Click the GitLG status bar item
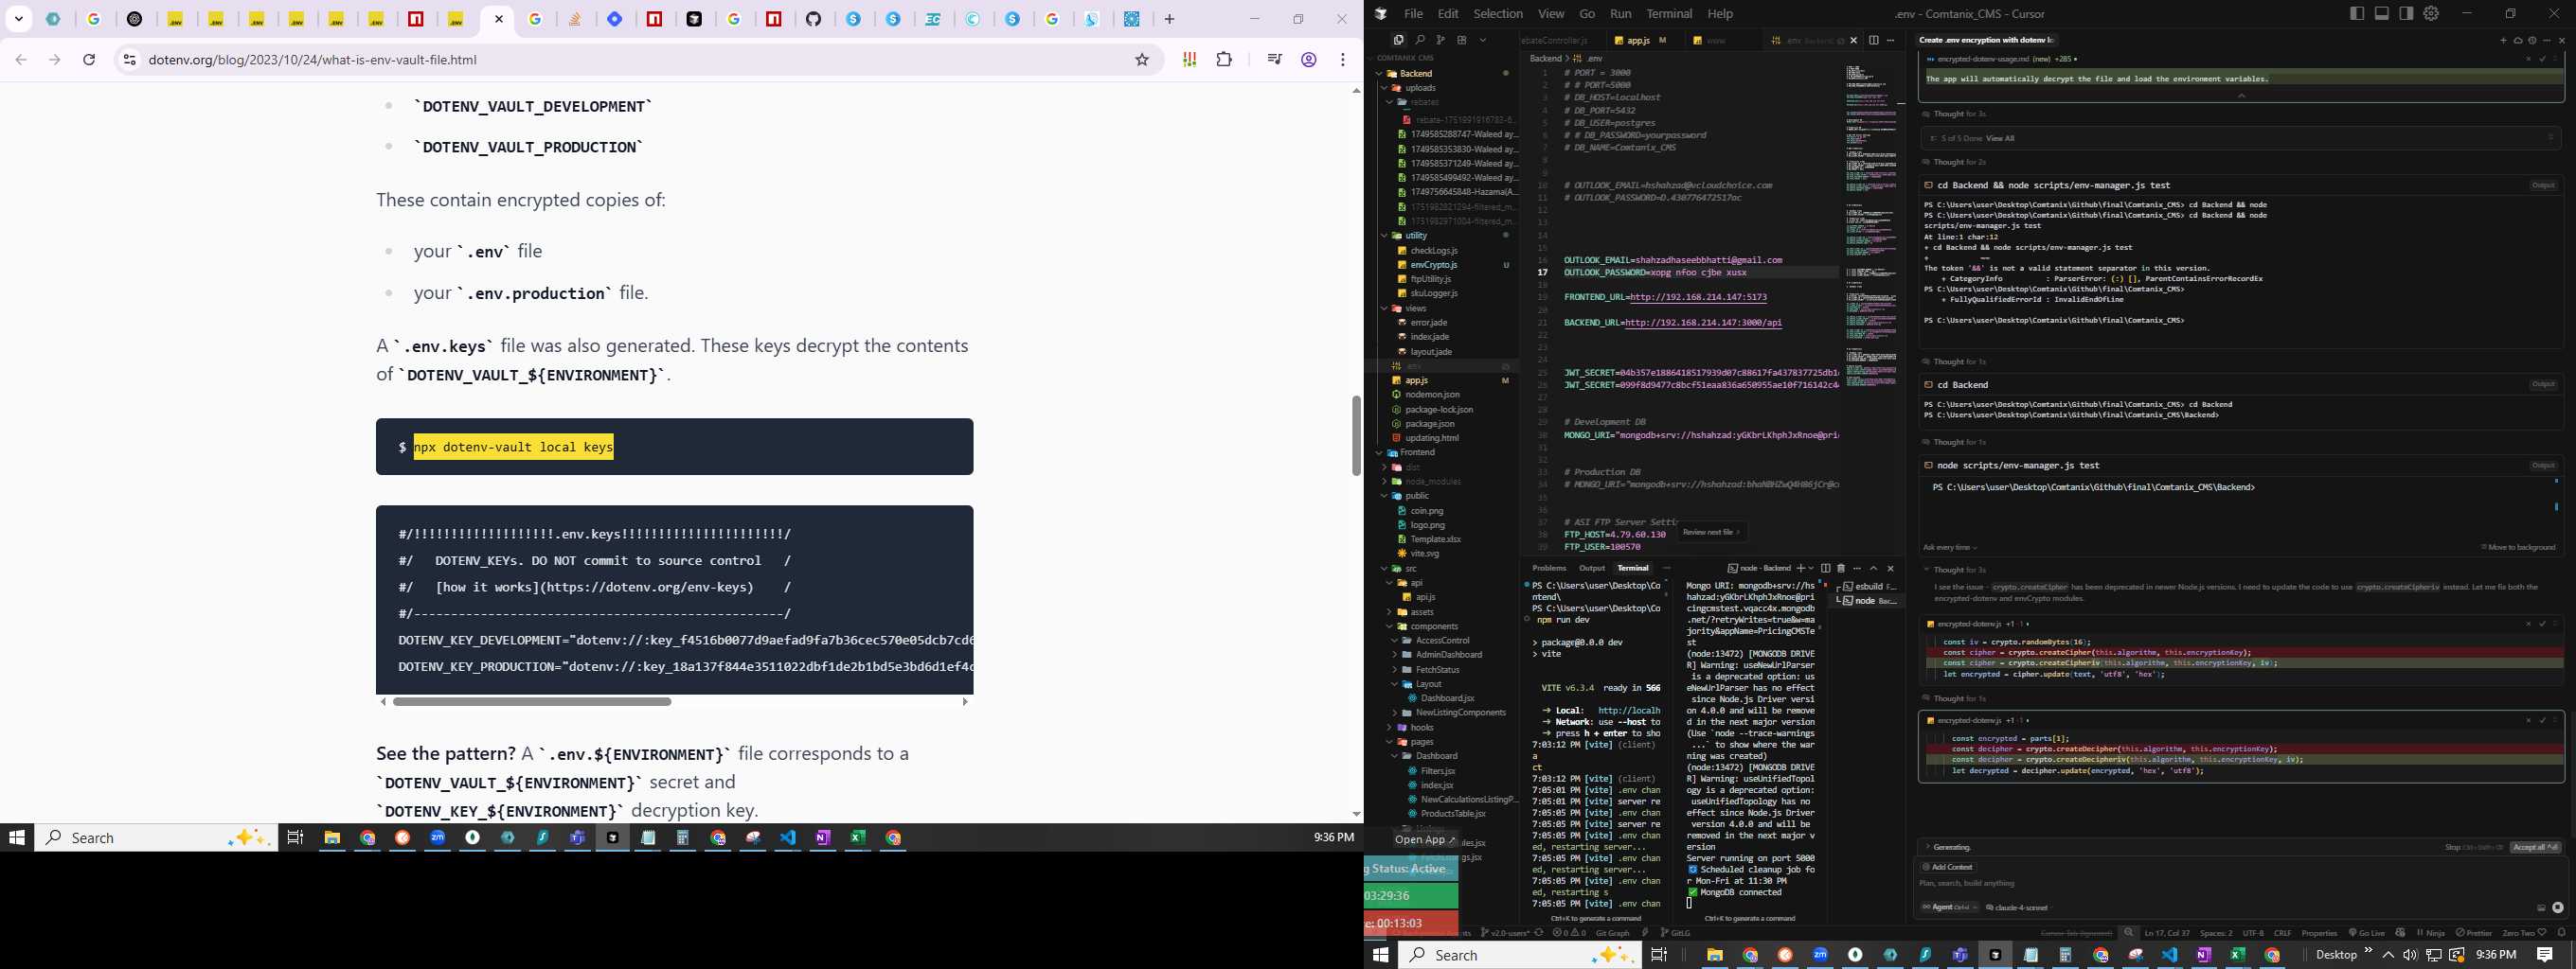2576x969 pixels. point(1675,933)
